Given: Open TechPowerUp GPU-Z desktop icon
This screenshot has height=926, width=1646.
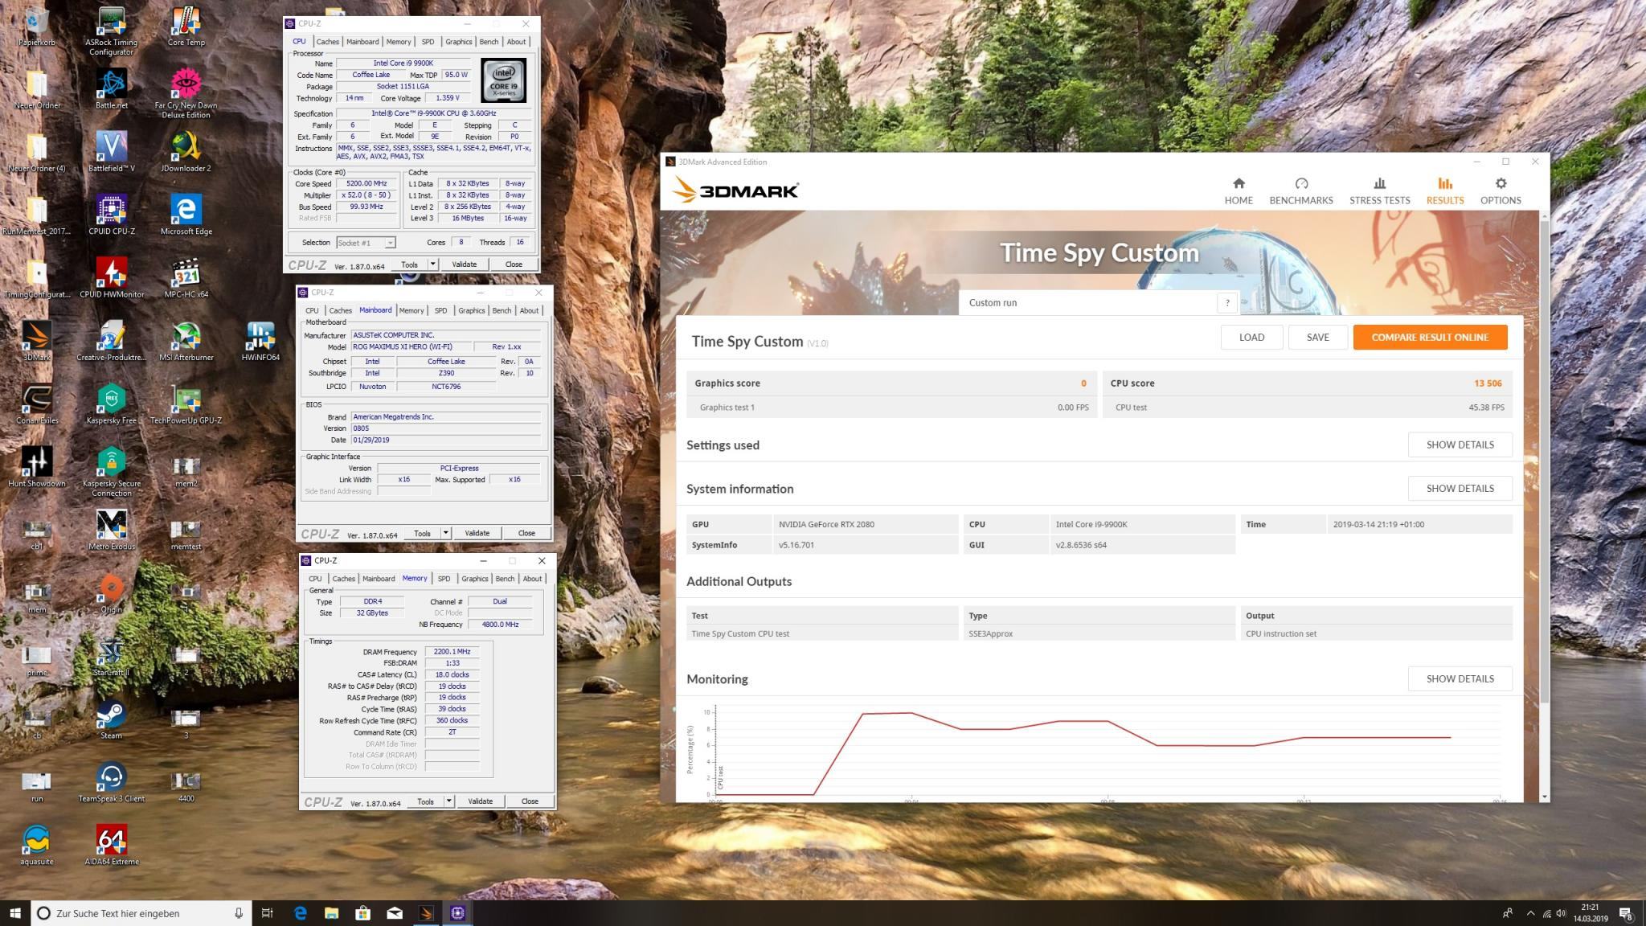Looking at the screenshot, I should [x=186, y=404].
